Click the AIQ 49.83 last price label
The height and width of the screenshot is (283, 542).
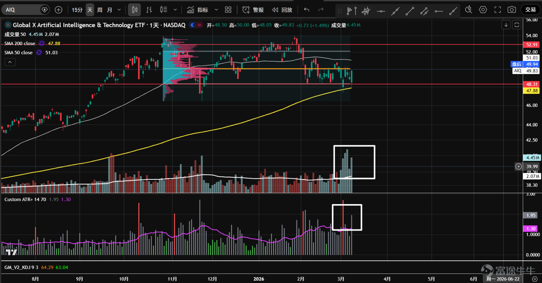point(526,71)
